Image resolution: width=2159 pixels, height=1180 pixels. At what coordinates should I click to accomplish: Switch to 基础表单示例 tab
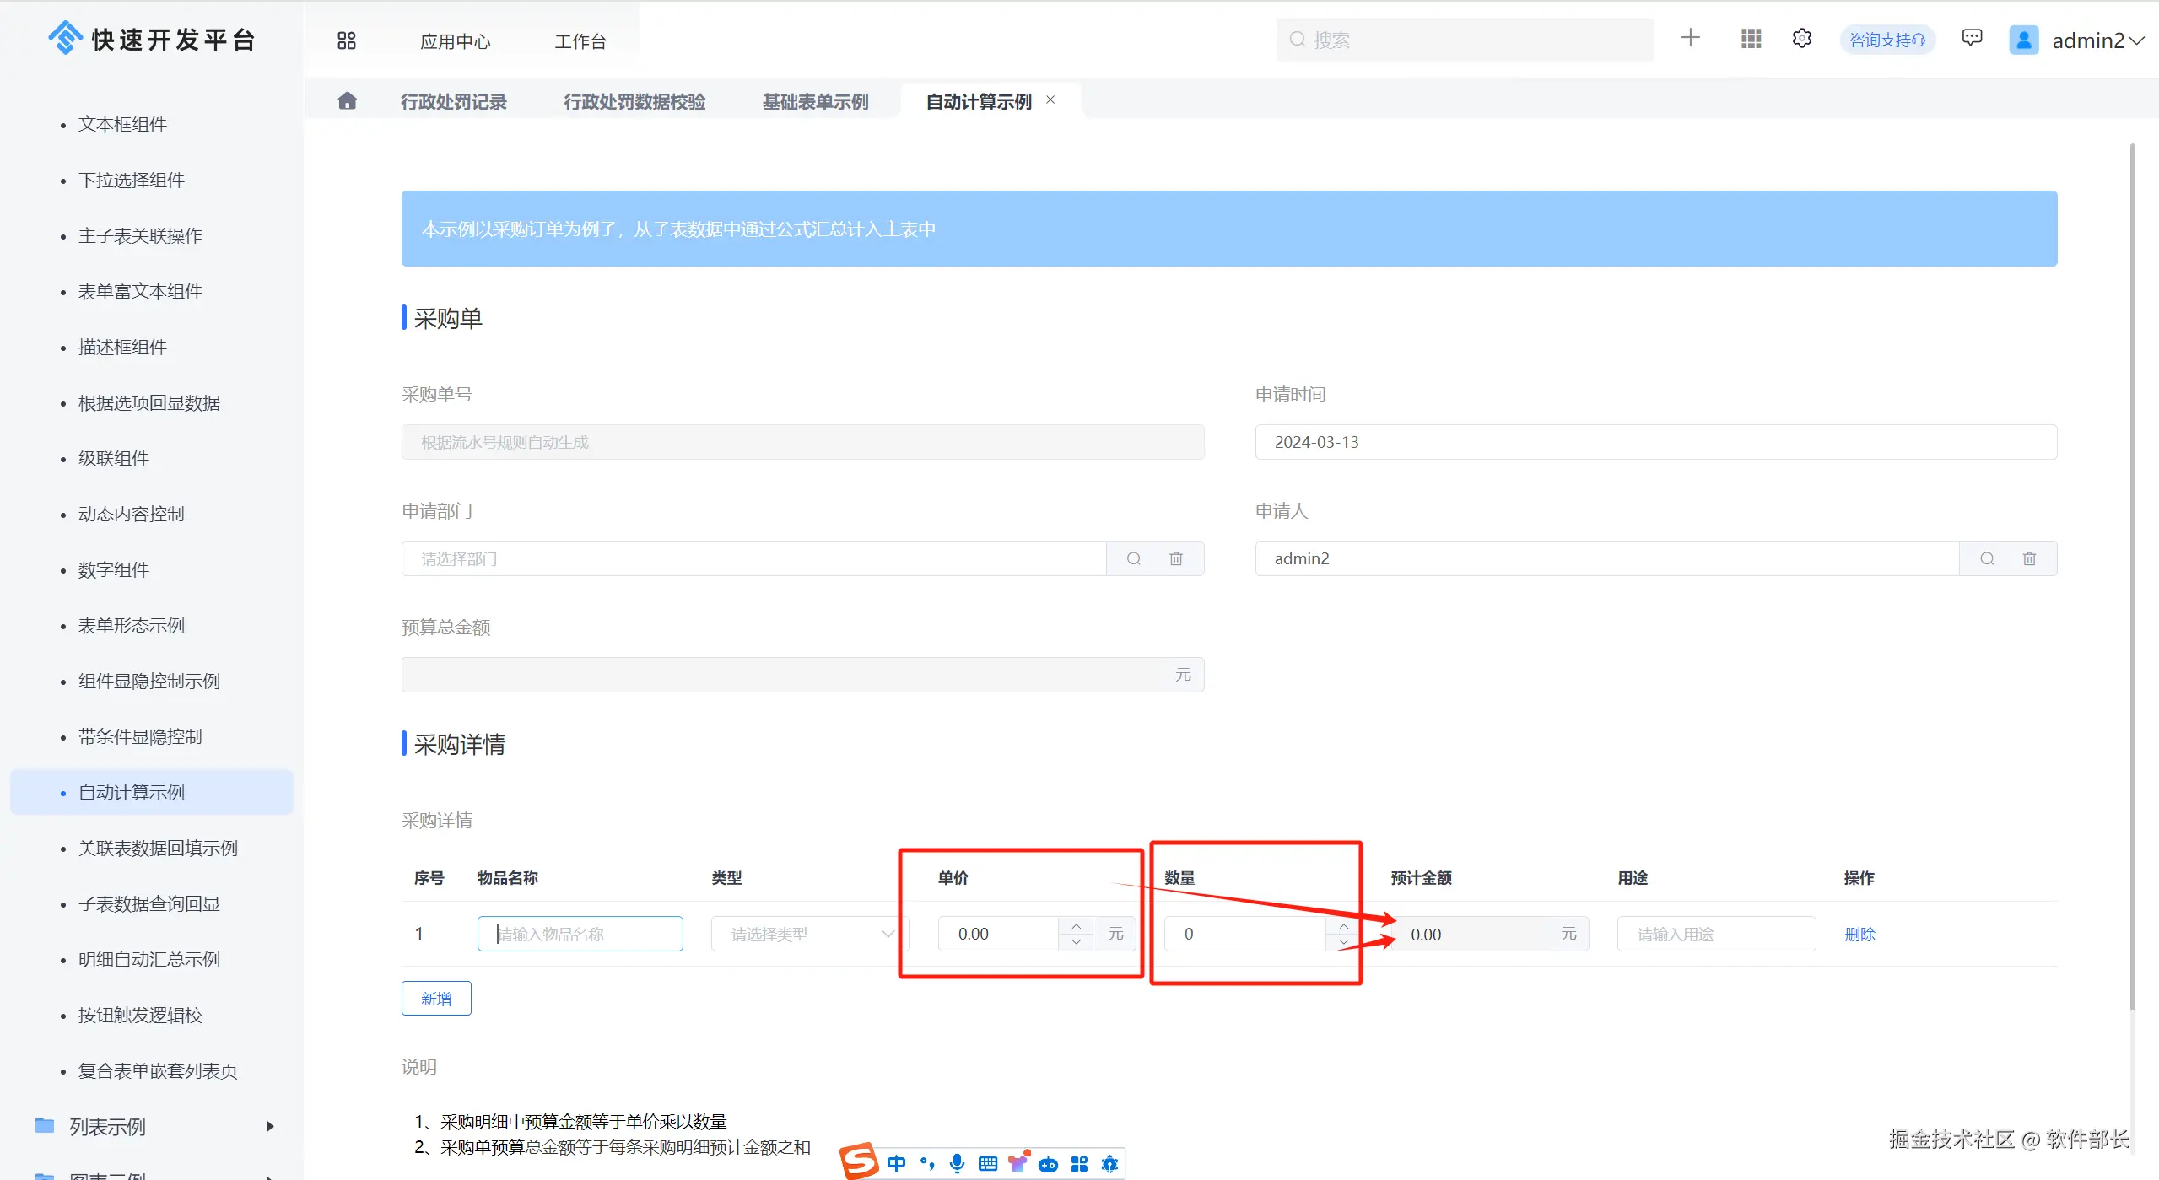pyautogui.click(x=815, y=101)
